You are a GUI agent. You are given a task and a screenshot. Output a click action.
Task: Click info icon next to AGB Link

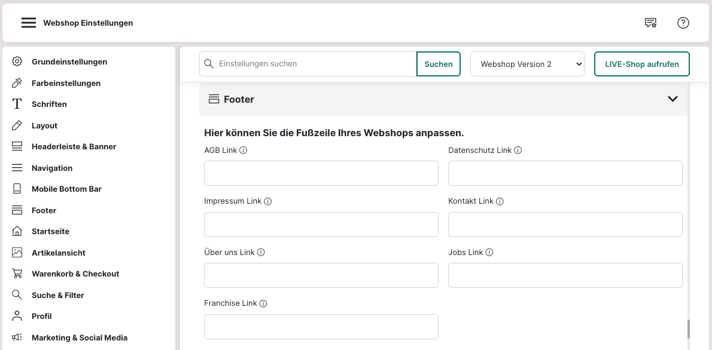coord(244,151)
